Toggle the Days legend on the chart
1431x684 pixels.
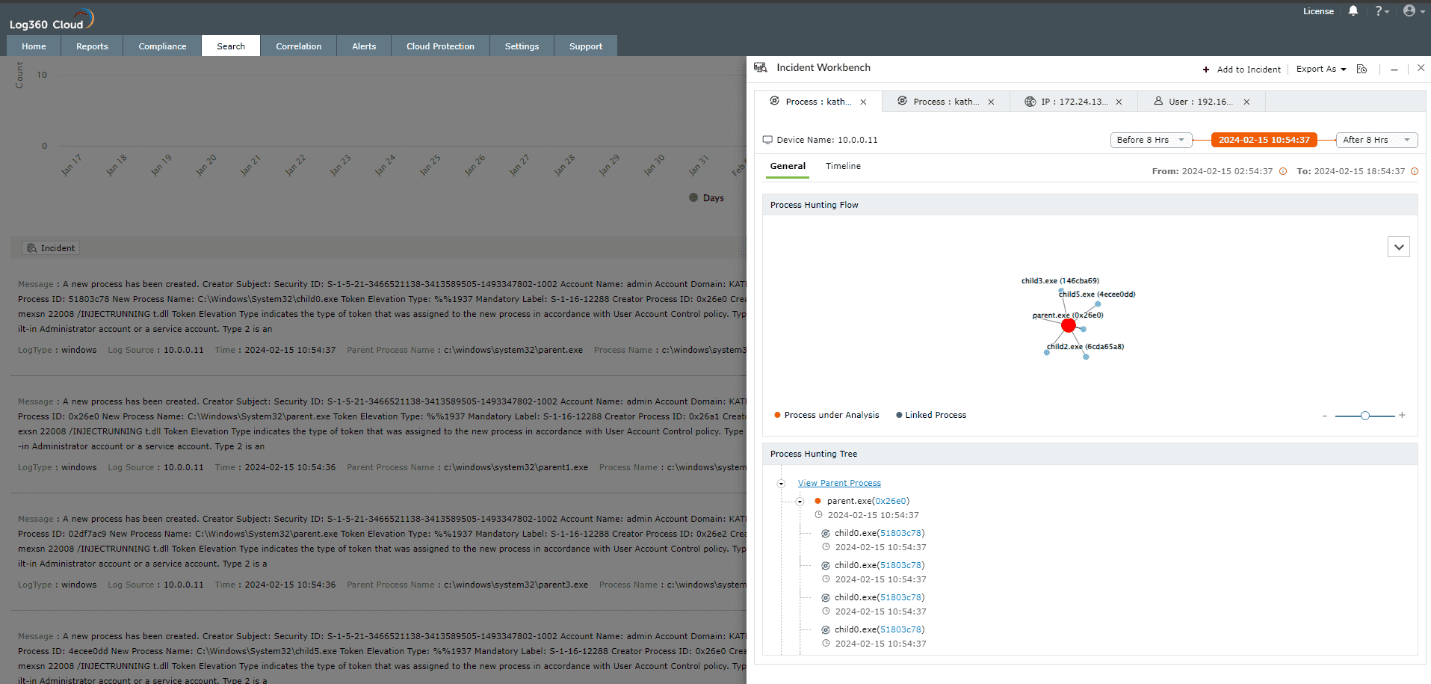(x=706, y=198)
